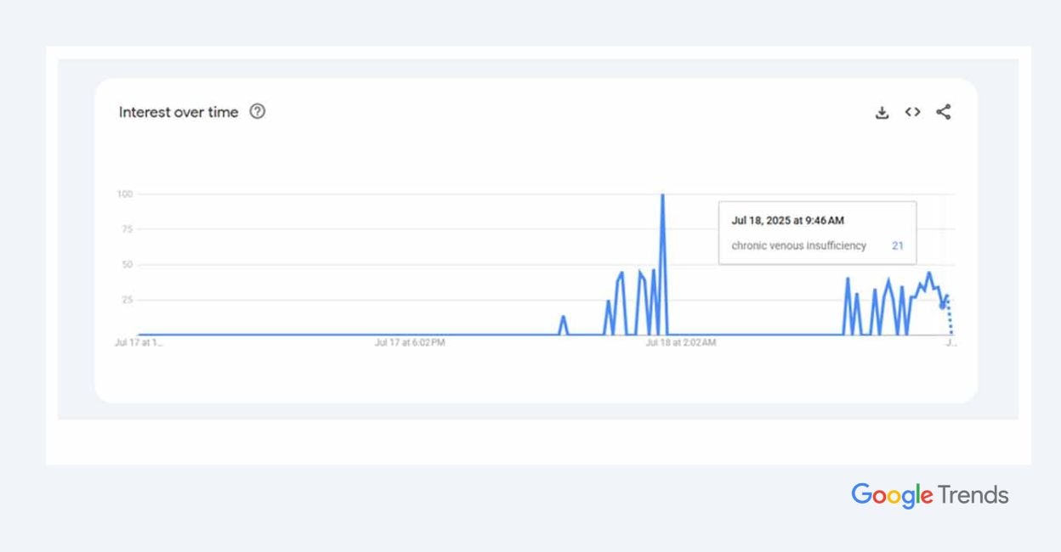Select the highlighted data point dot
This screenshot has height=552, width=1061.
(942, 306)
